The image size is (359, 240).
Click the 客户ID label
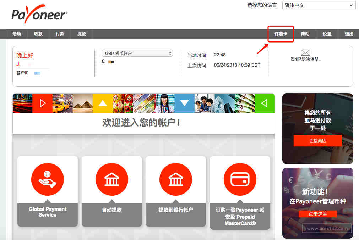pyautogui.click(x=22, y=73)
